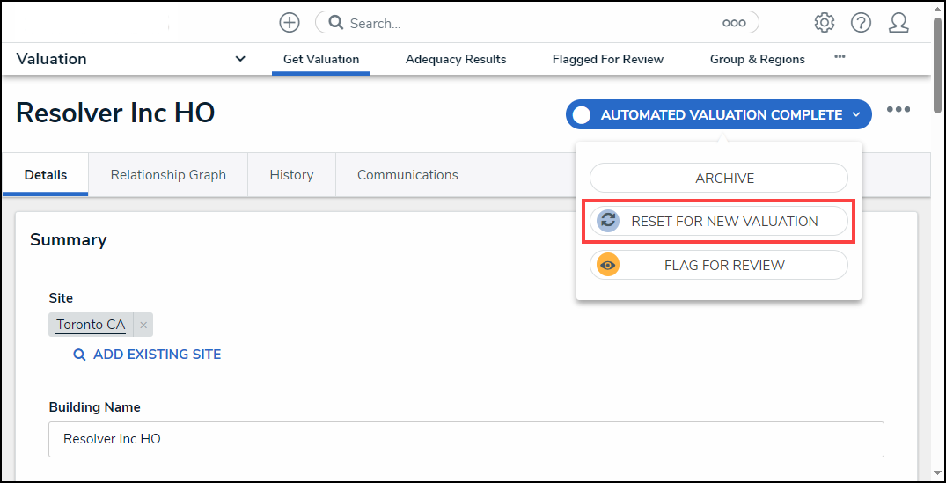This screenshot has height=483, width=946.
Task: Click the magnifier icon in search bar
Action: point(336,23)
